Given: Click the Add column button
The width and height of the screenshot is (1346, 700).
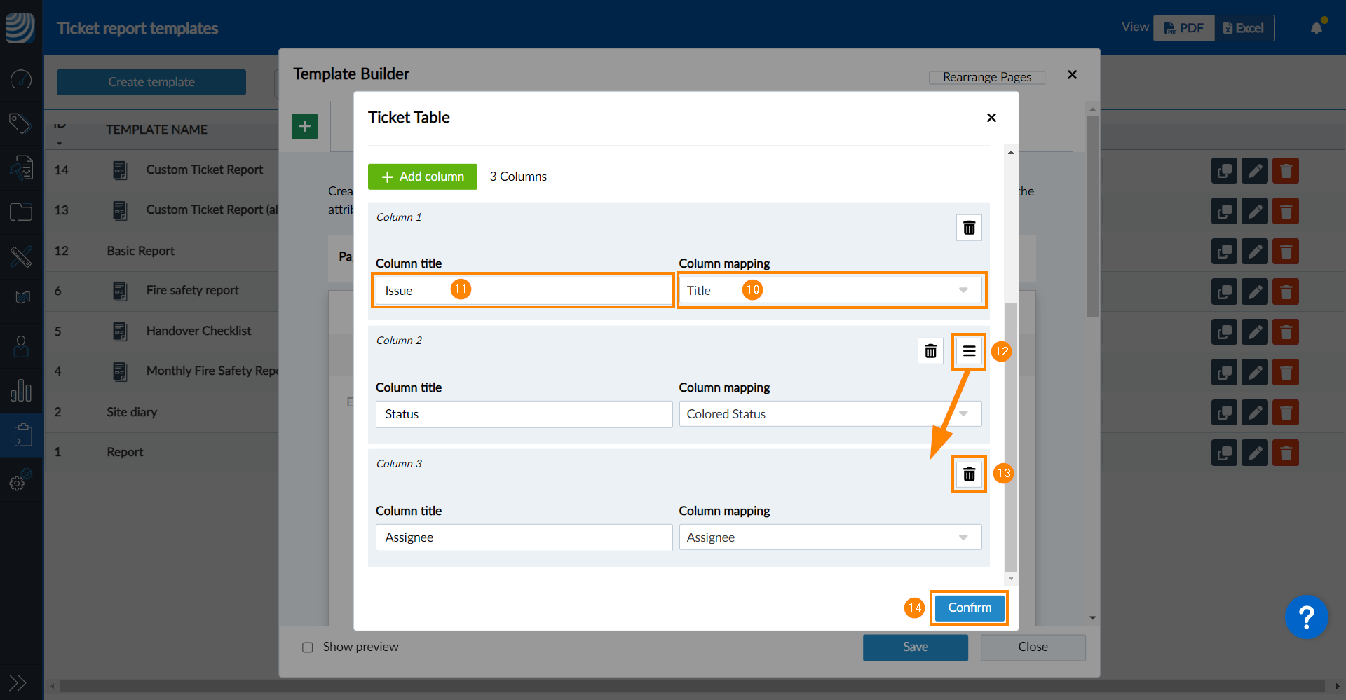Looking at the screenshot, I should point(423,177).
